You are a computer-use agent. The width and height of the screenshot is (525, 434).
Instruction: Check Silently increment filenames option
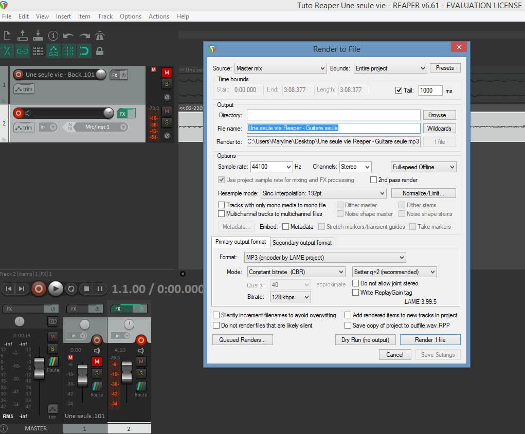pyautogui.click(x=216, y=315)
